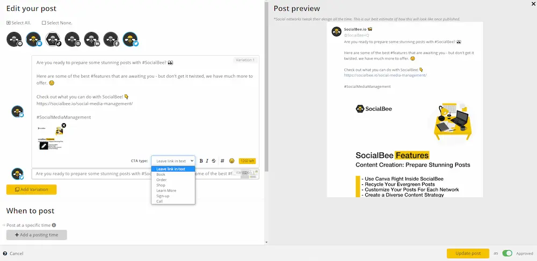Select the TikTok profile avatar

pos(53,39)
